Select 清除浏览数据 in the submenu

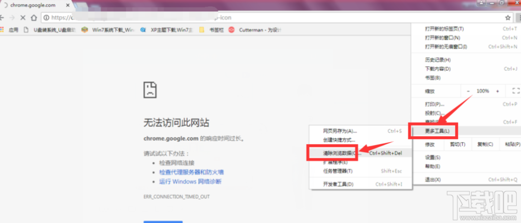360,153
